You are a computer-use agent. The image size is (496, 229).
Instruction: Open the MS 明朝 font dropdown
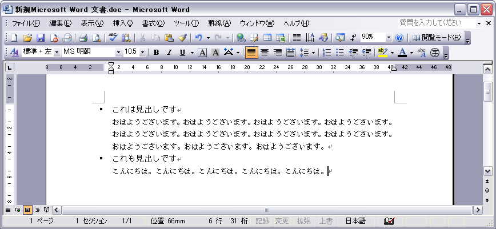[x=119, y=53]
